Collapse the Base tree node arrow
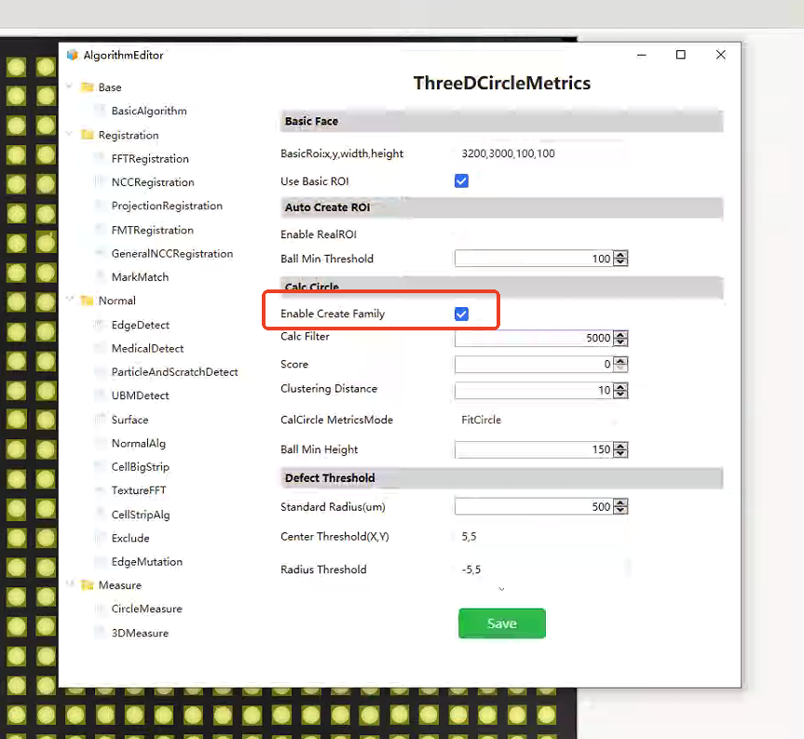804x739 pixels. (x=69, y=87)
